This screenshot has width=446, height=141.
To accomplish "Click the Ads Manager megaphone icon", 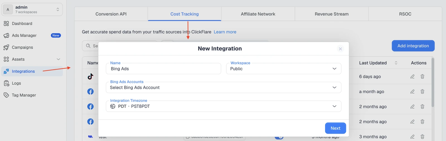I will 6,36.
